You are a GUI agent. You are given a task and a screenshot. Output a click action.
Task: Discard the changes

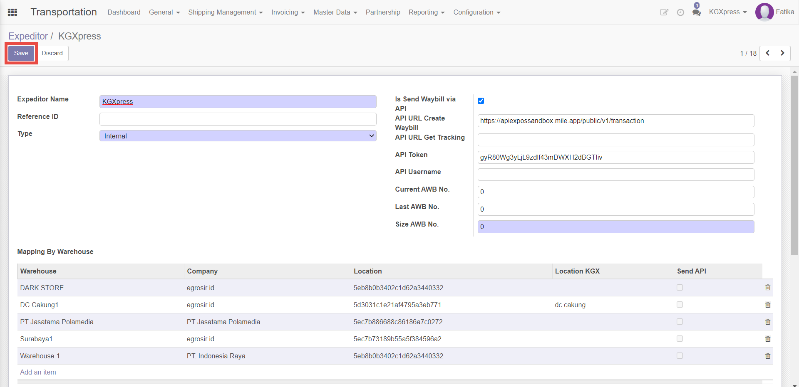pos(52,53)
